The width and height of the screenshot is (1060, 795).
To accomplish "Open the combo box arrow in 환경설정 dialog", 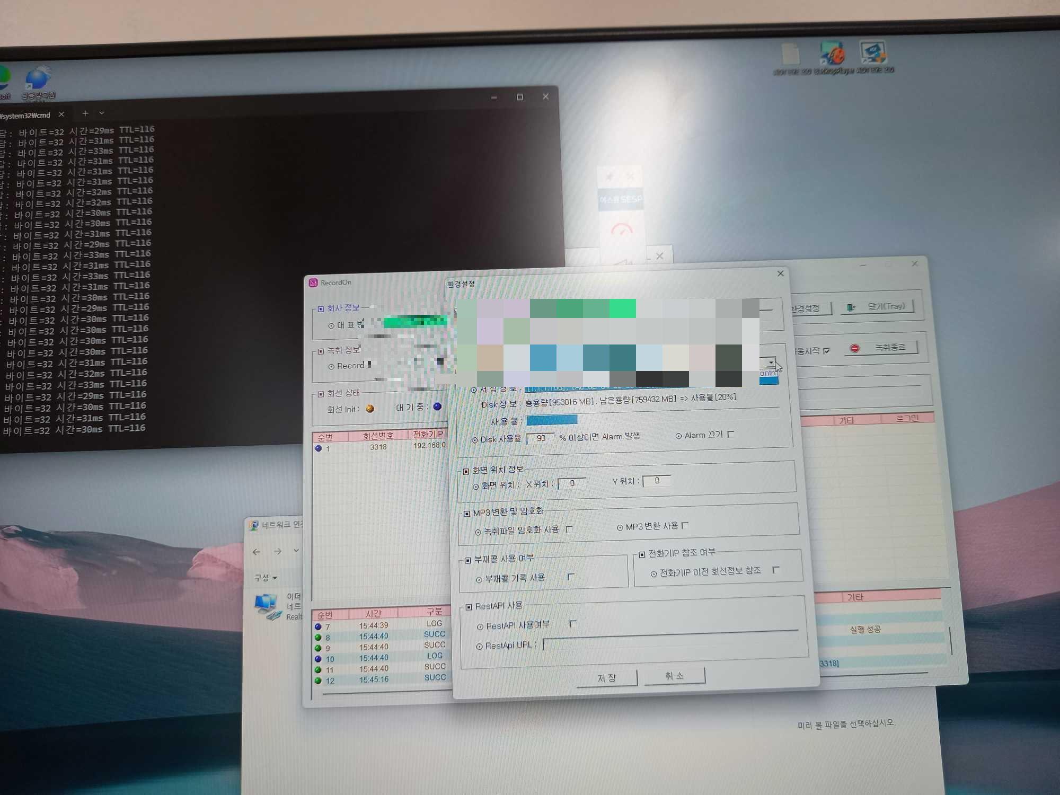I will 770,363.
